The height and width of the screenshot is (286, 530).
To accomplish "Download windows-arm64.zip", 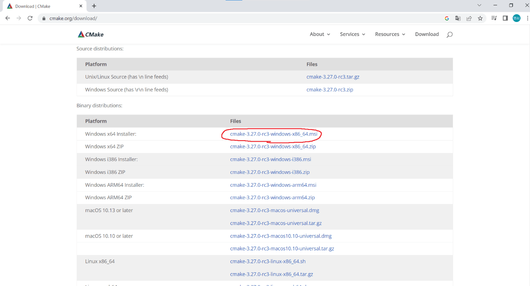I will tap(273, 198).
